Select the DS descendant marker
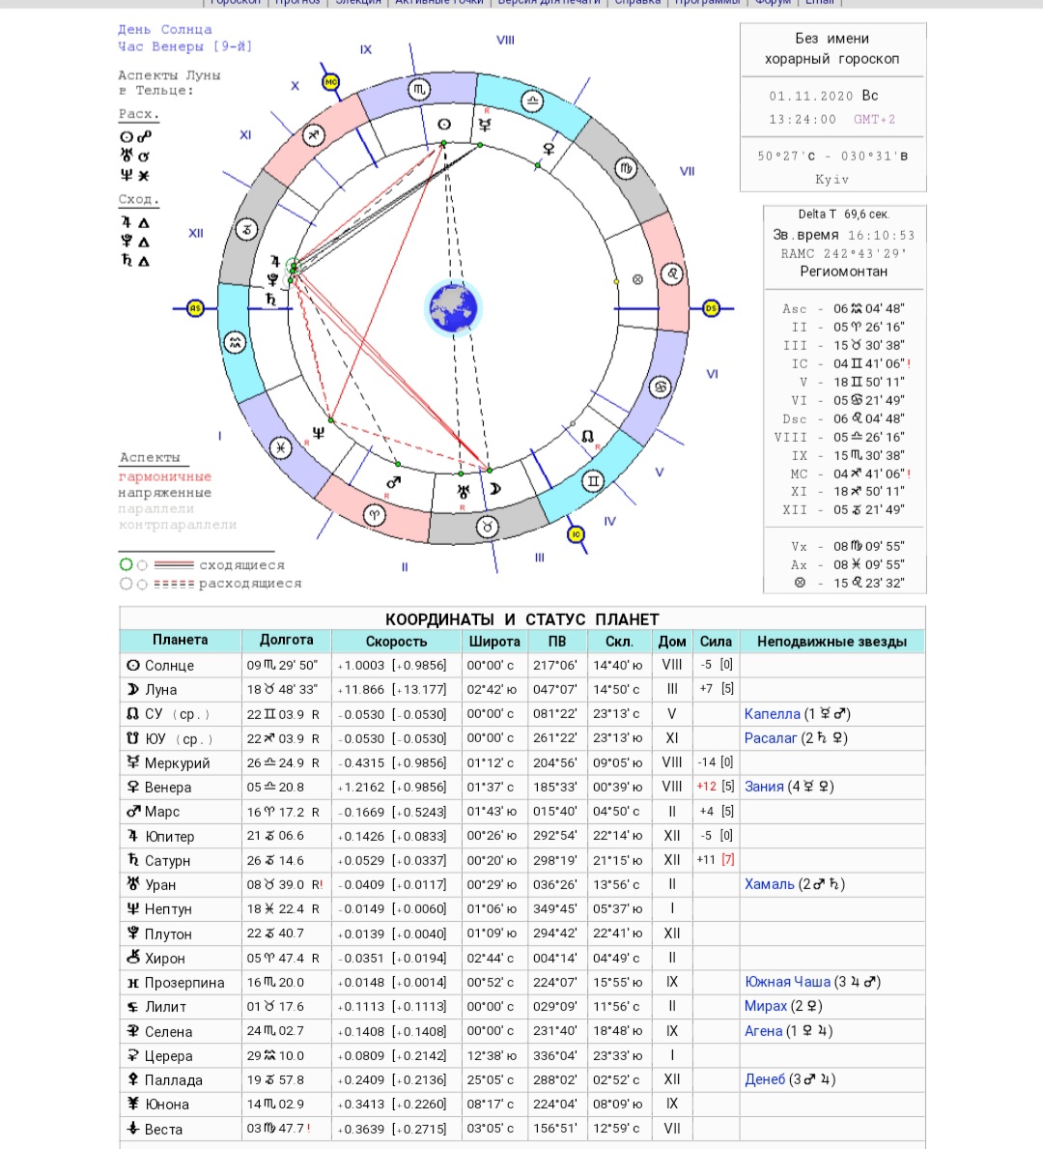Viewport: 1043px width, 1149px height. [x=712, y=308]
